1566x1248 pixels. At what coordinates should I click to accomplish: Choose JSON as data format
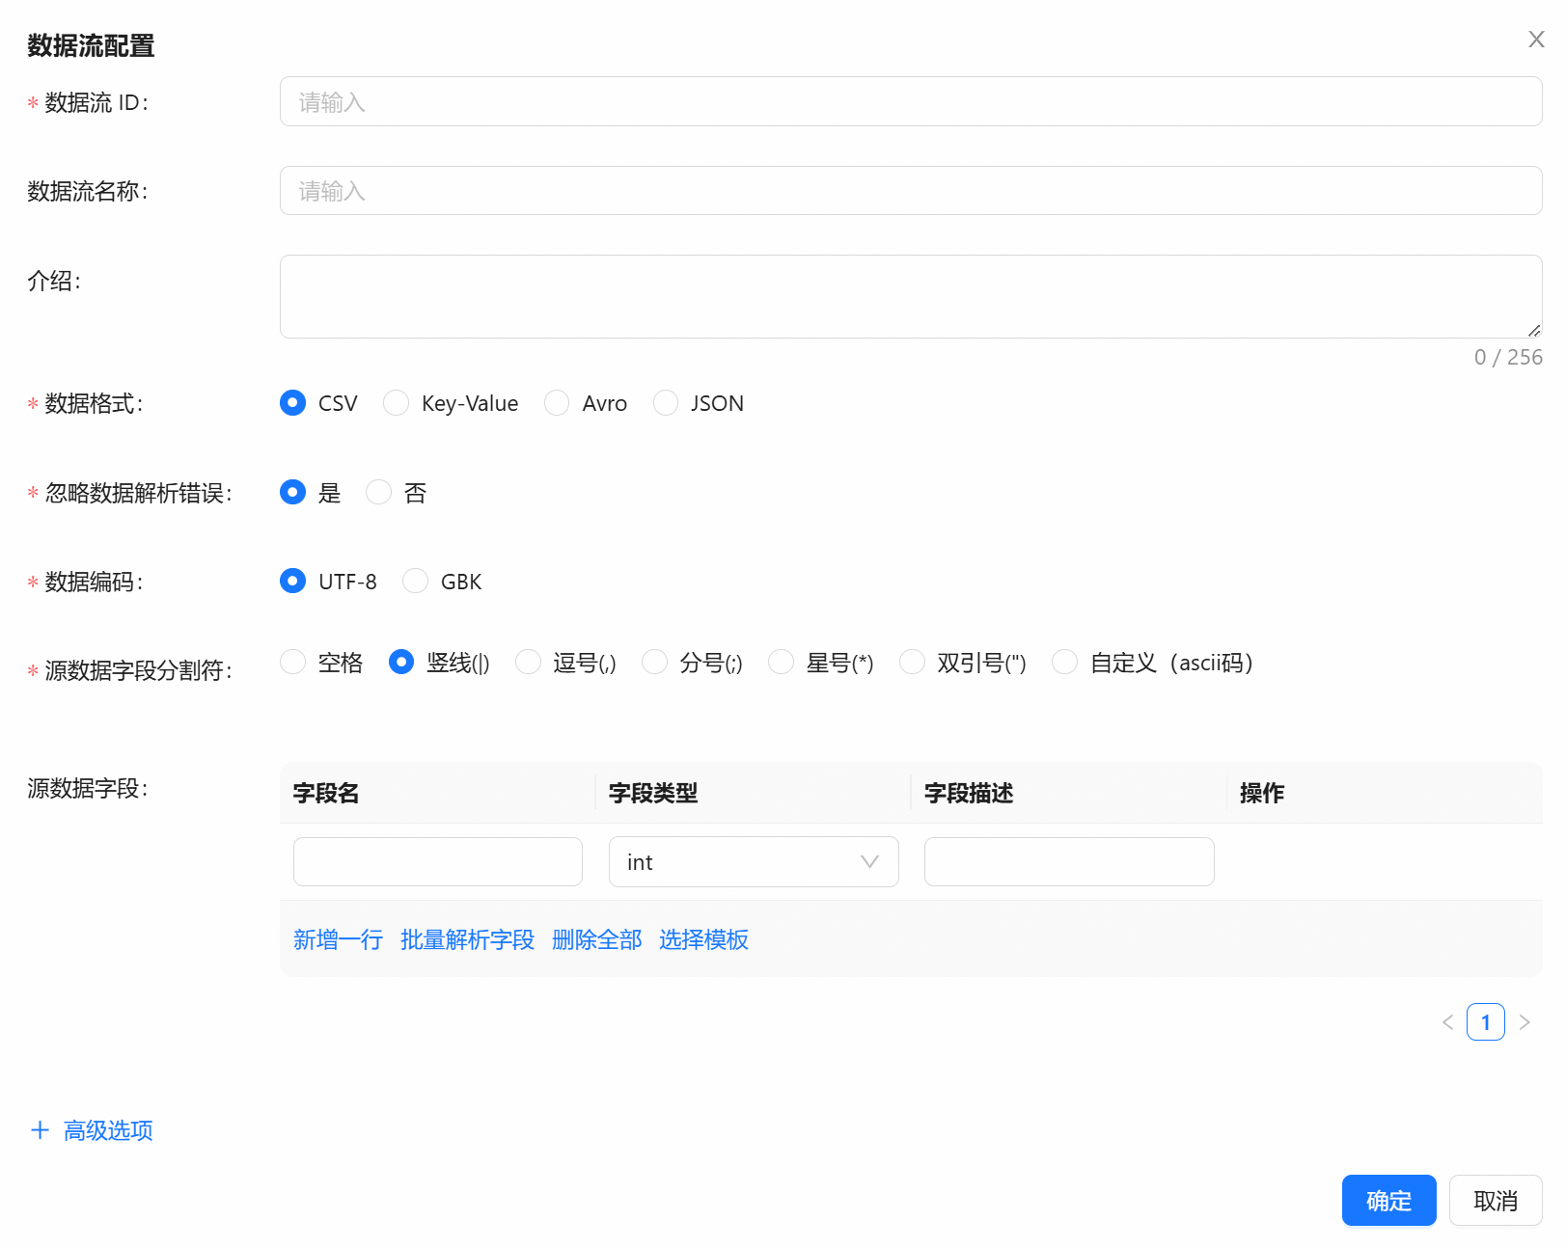666,403
